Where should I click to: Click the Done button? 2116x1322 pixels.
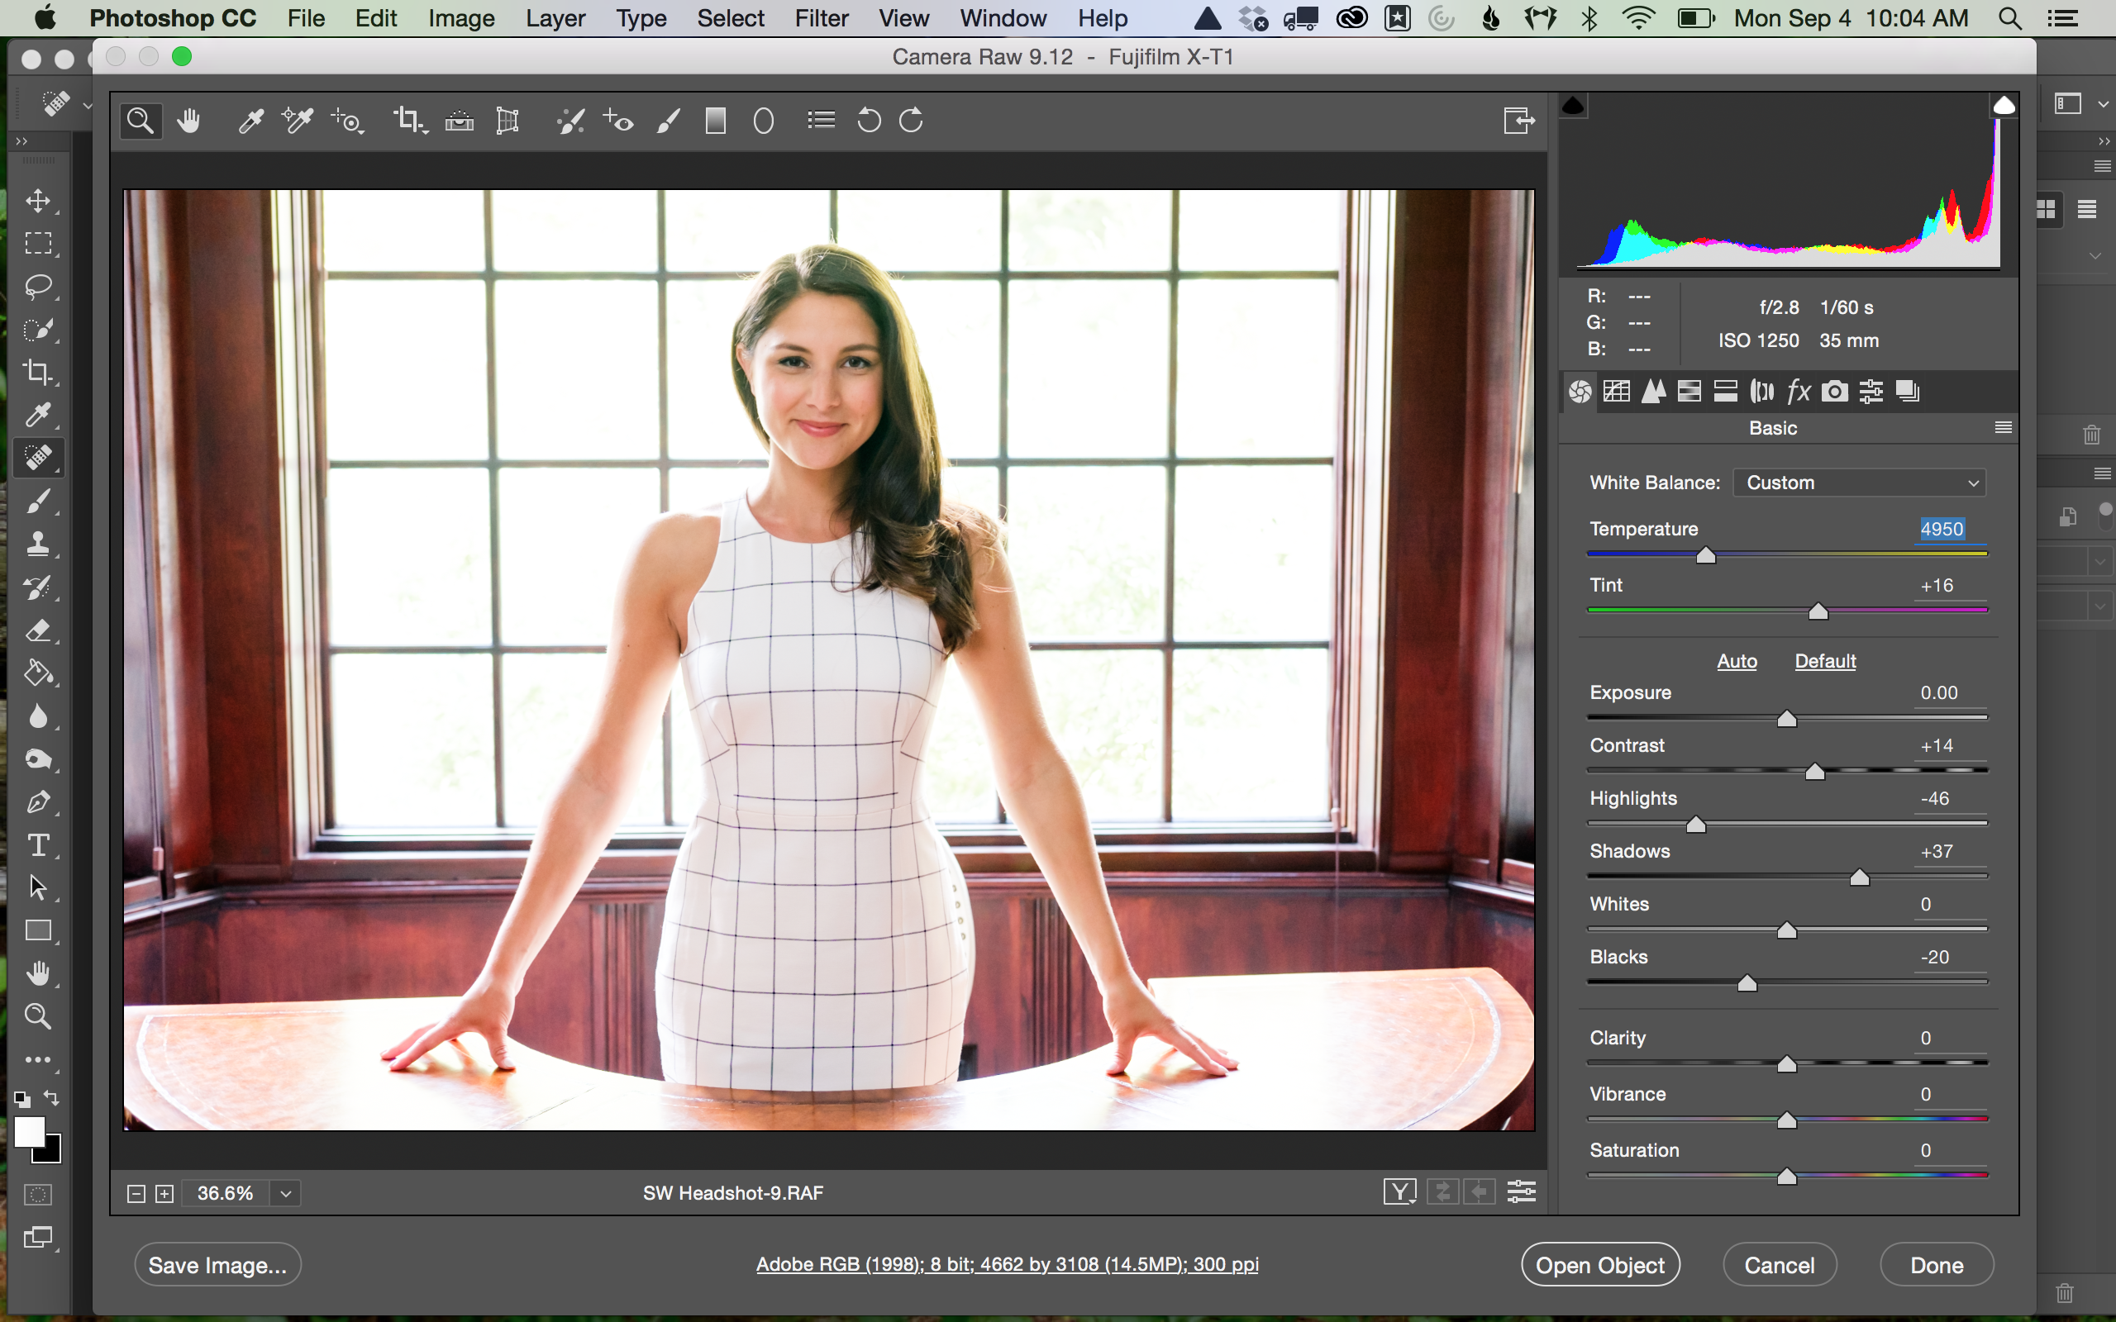1937,1265
